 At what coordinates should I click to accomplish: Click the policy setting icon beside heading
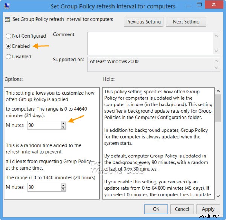(8, 19)
